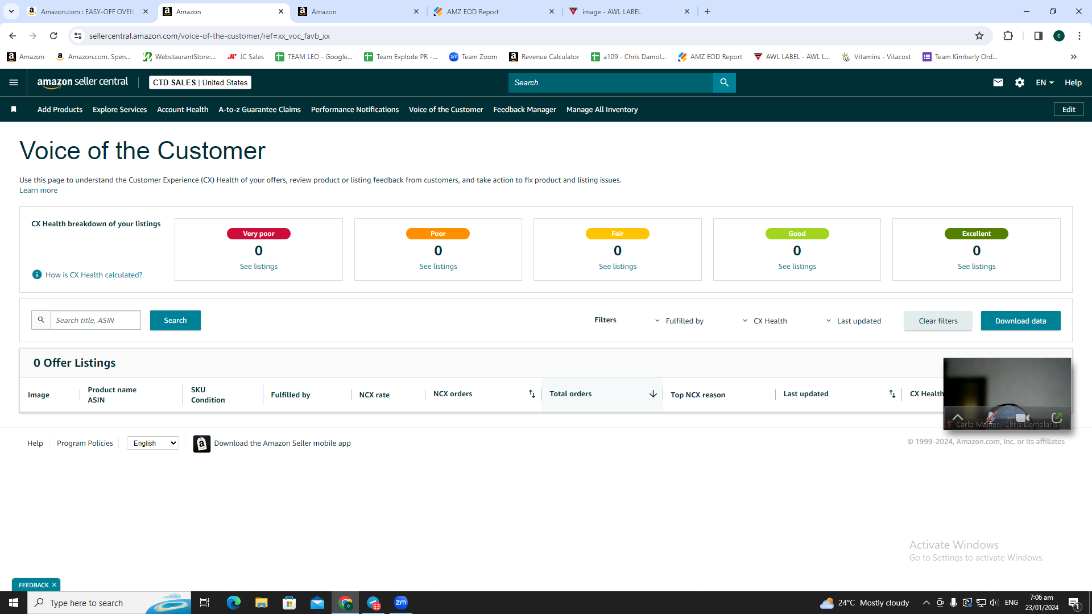Click the Download data button
The height and width of the screenshot is (614, 1092).
pyautogui.click(x=1020, y=321)
